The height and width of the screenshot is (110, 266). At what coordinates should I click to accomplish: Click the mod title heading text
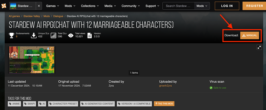91,25
